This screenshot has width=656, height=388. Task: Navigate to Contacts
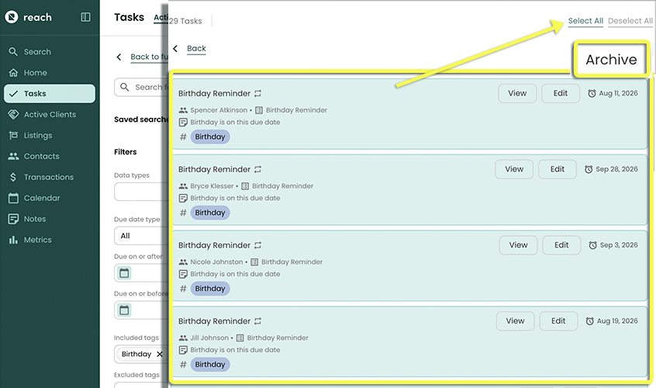click(41, 157)
